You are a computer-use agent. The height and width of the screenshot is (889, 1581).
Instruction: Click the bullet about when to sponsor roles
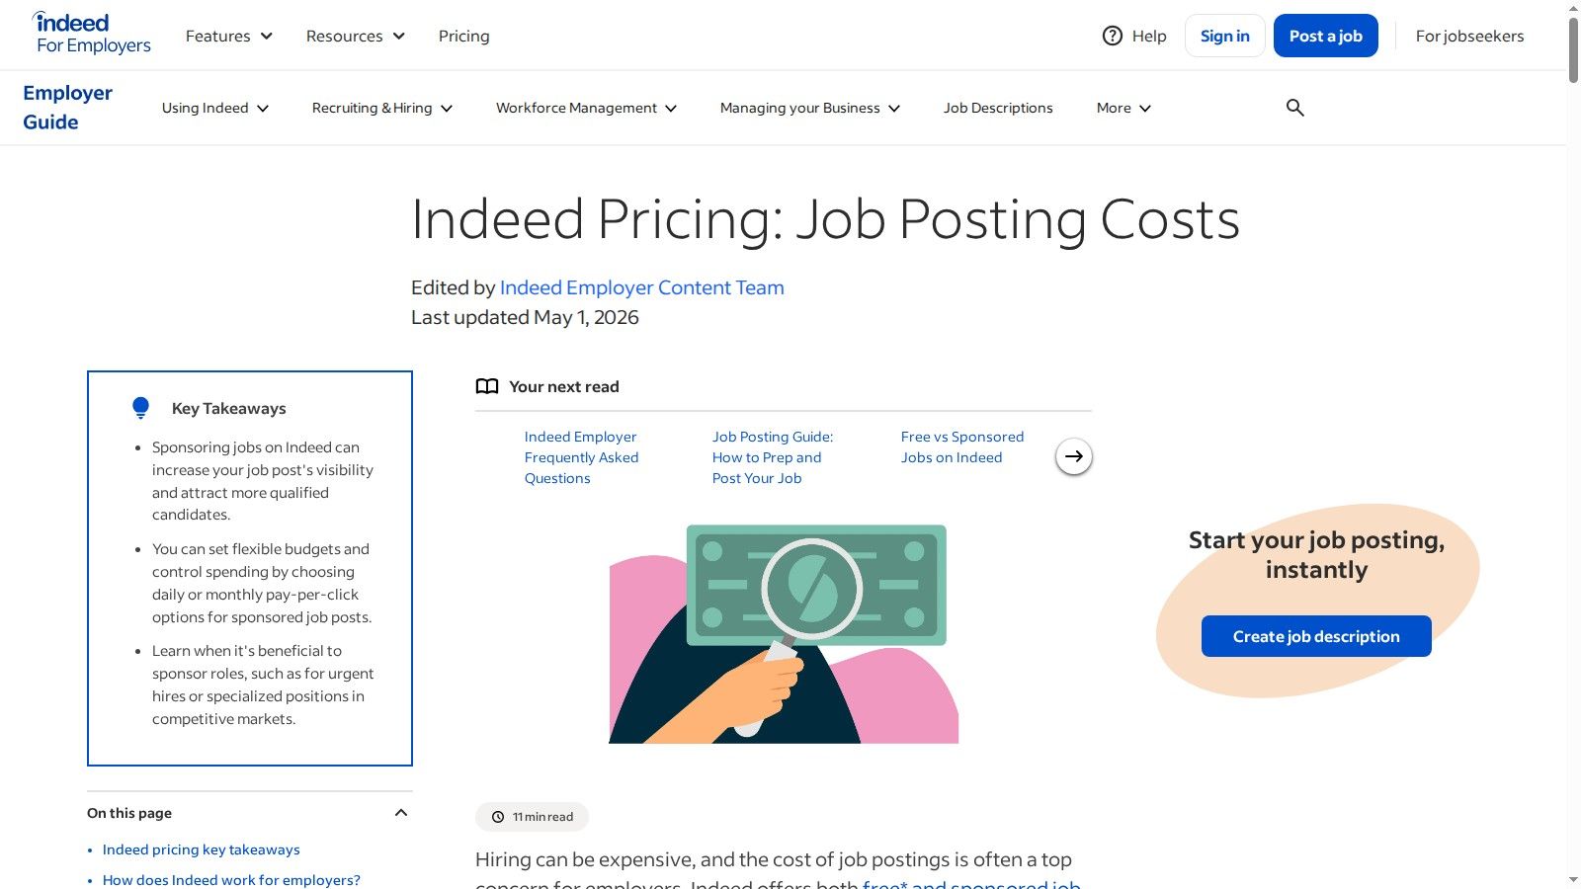tap(263, 685)
